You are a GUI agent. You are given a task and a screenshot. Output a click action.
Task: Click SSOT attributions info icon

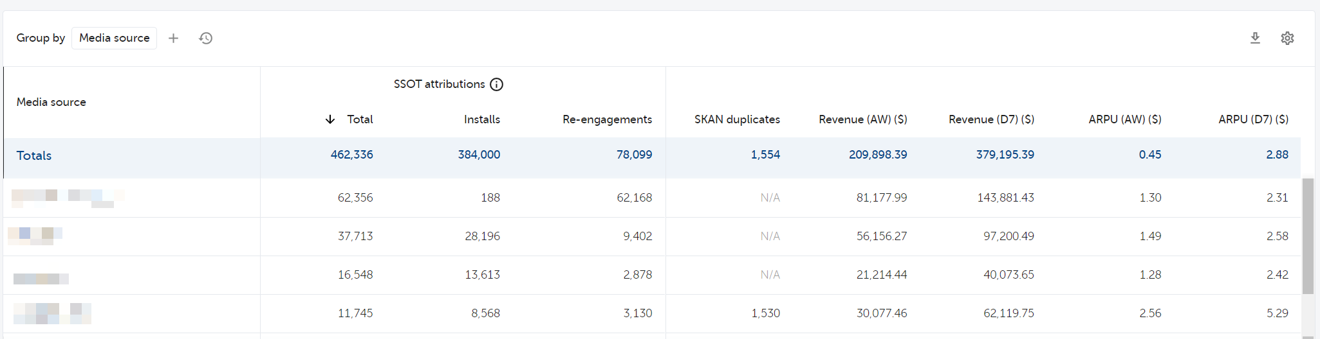496,85
